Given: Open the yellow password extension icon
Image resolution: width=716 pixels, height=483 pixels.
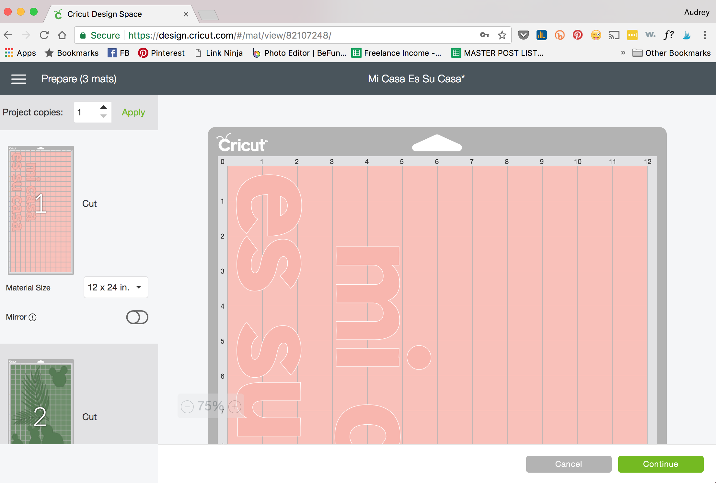Looking at the screenshot, I should click(x=632, y=35).
